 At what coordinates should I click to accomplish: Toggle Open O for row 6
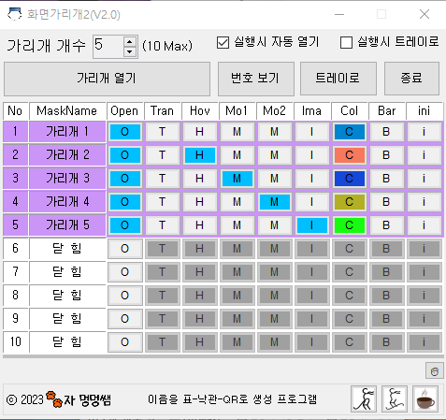(124, 249)
